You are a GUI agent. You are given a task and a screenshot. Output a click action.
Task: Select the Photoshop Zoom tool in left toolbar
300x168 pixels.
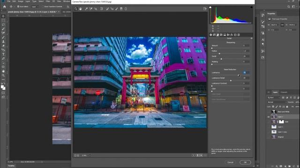click(x=3, y=76)
